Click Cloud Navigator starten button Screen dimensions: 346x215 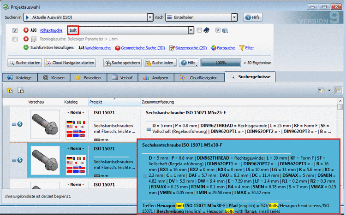coord(70,63)
